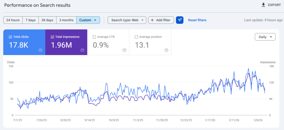Click the plus icon in Add filter
The width and height of the screenshot is (284, 130).
[x=152, y=20]
